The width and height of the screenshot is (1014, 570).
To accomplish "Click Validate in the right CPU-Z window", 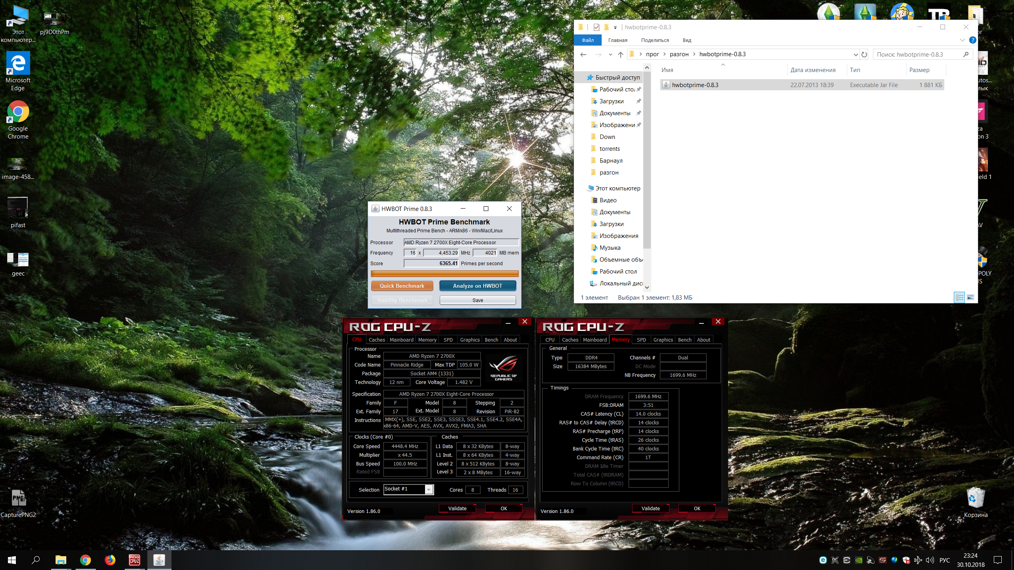I will coord(650,508).
